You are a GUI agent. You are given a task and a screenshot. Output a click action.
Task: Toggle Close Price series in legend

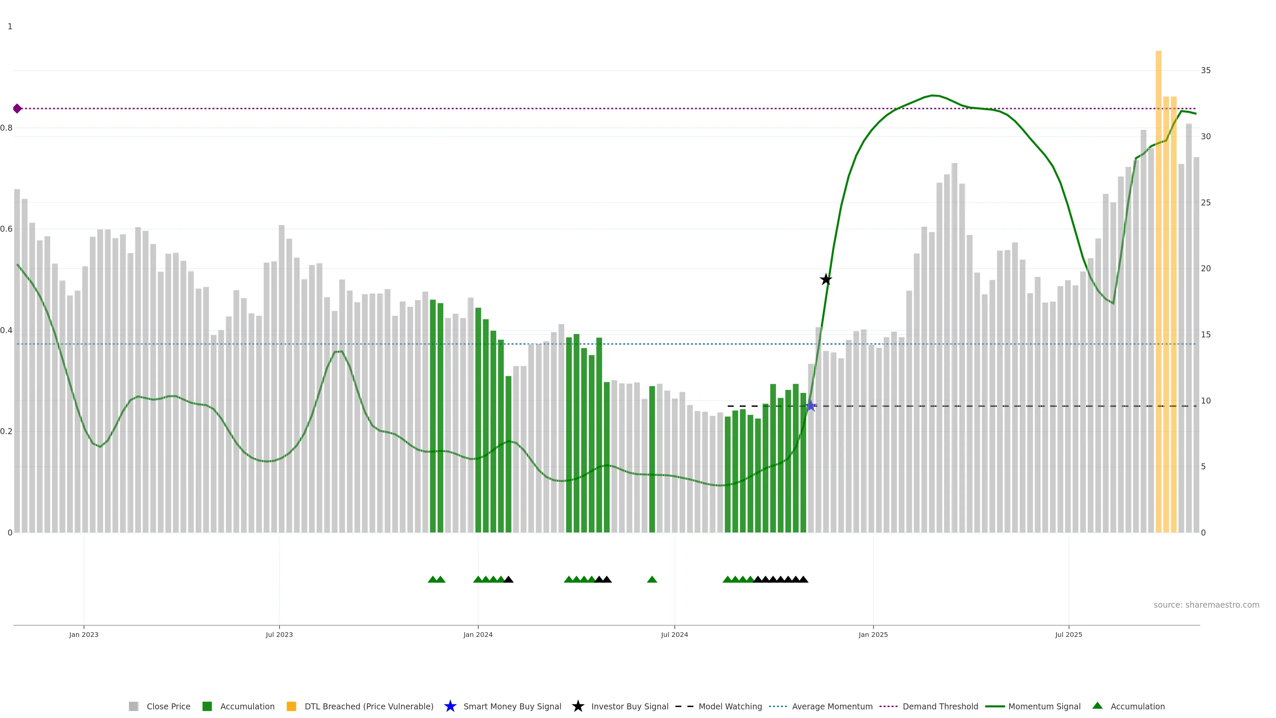click(168, 706)
